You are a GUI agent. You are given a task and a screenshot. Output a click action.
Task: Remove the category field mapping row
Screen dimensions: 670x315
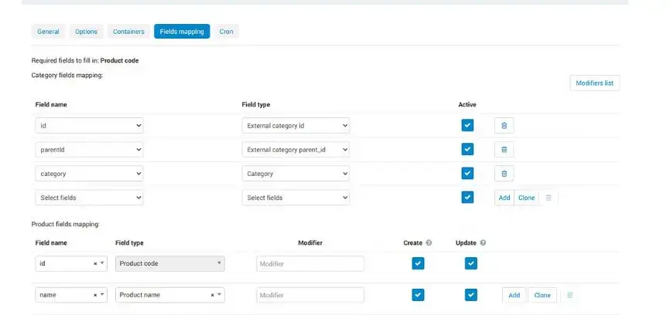pos(504,174)
